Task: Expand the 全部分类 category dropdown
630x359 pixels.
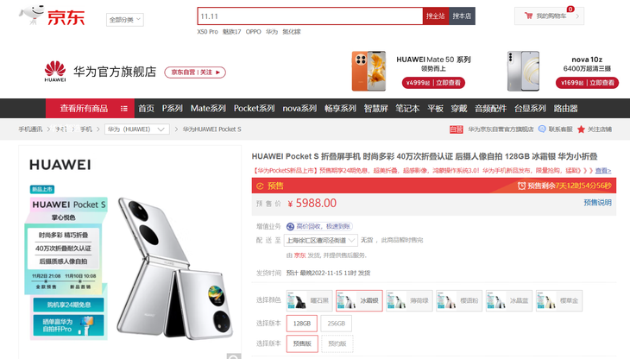Action: [125, 20]
